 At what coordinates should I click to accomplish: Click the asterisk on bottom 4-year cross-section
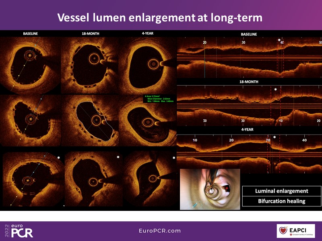tap(173, 158)
